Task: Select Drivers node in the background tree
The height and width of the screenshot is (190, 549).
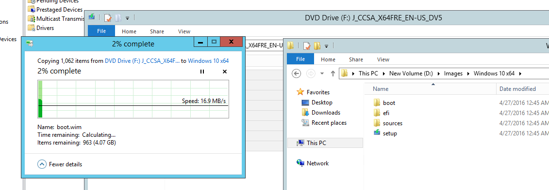Action: coord(45,28)
